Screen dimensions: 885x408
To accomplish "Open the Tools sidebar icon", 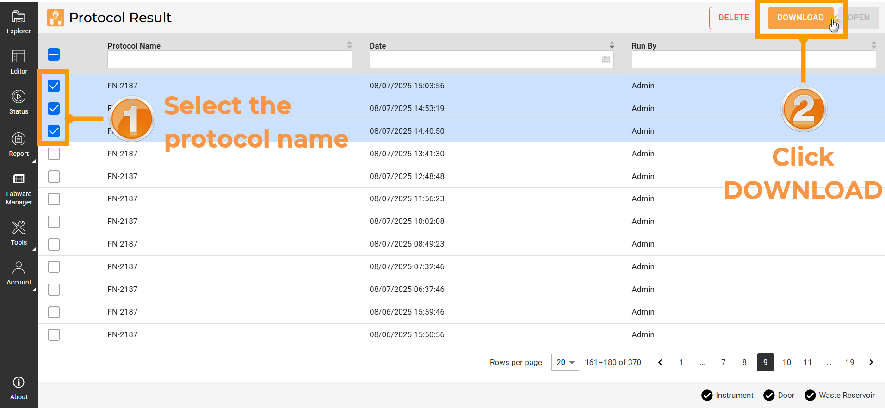I will 19,233.
